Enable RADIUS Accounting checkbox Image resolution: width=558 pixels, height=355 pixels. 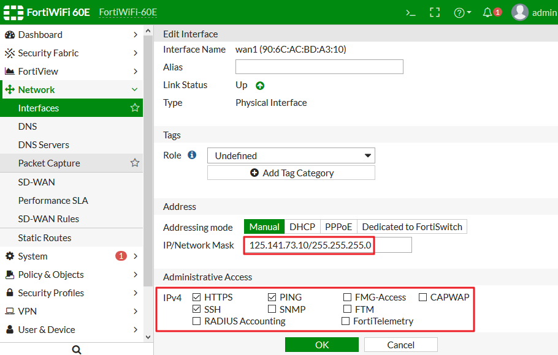point(196,321)
